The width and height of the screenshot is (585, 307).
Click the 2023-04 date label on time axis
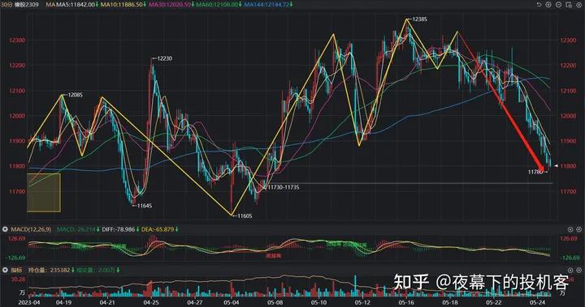28,302
